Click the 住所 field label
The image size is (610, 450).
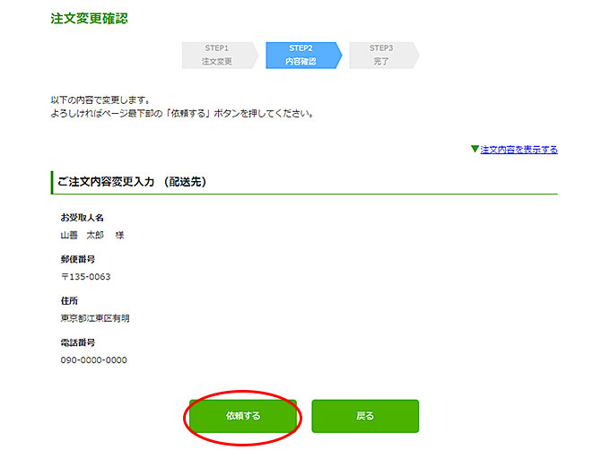pyautogui.click(x=69, y=300)
